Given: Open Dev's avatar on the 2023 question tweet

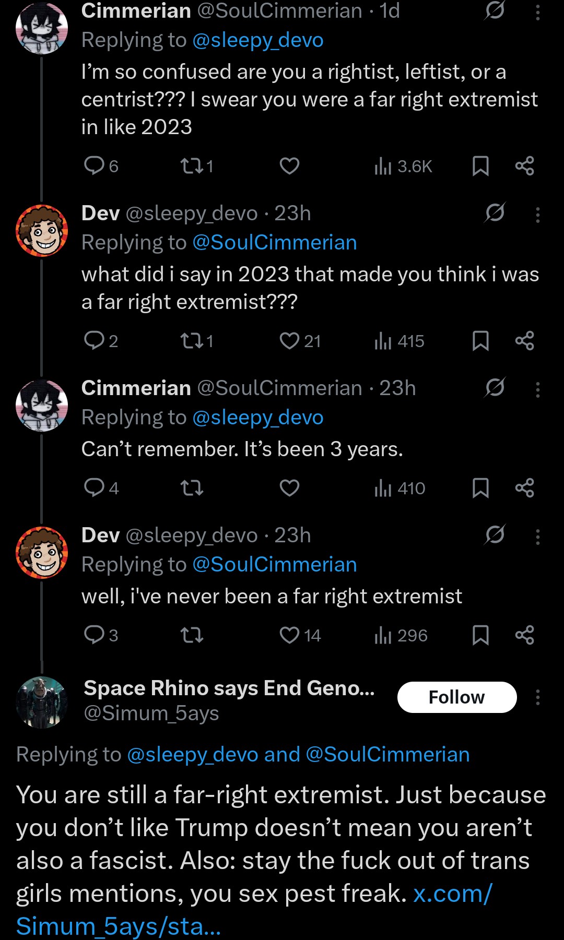Looking at the screenshot, I should click(42, 230).
